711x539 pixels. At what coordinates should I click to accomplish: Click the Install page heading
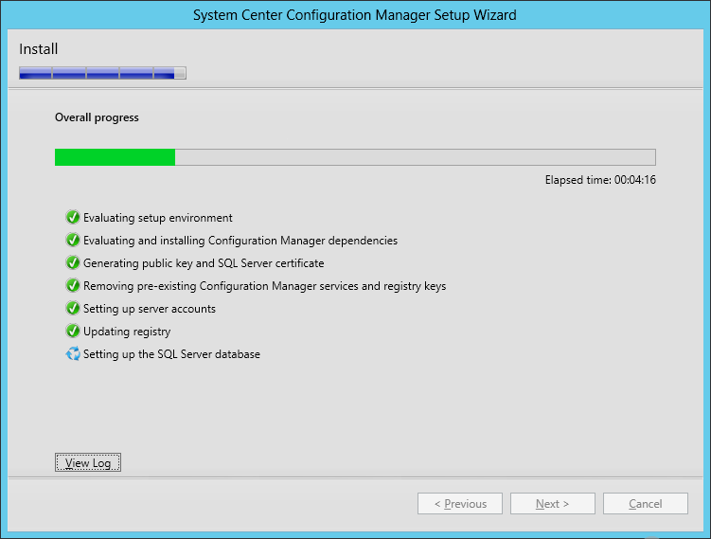coord(39,49)
